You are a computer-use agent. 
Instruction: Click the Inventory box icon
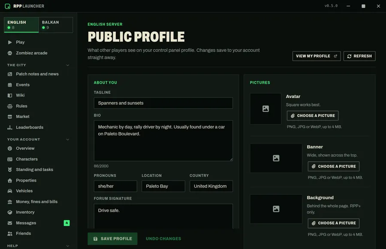(10, 212)
